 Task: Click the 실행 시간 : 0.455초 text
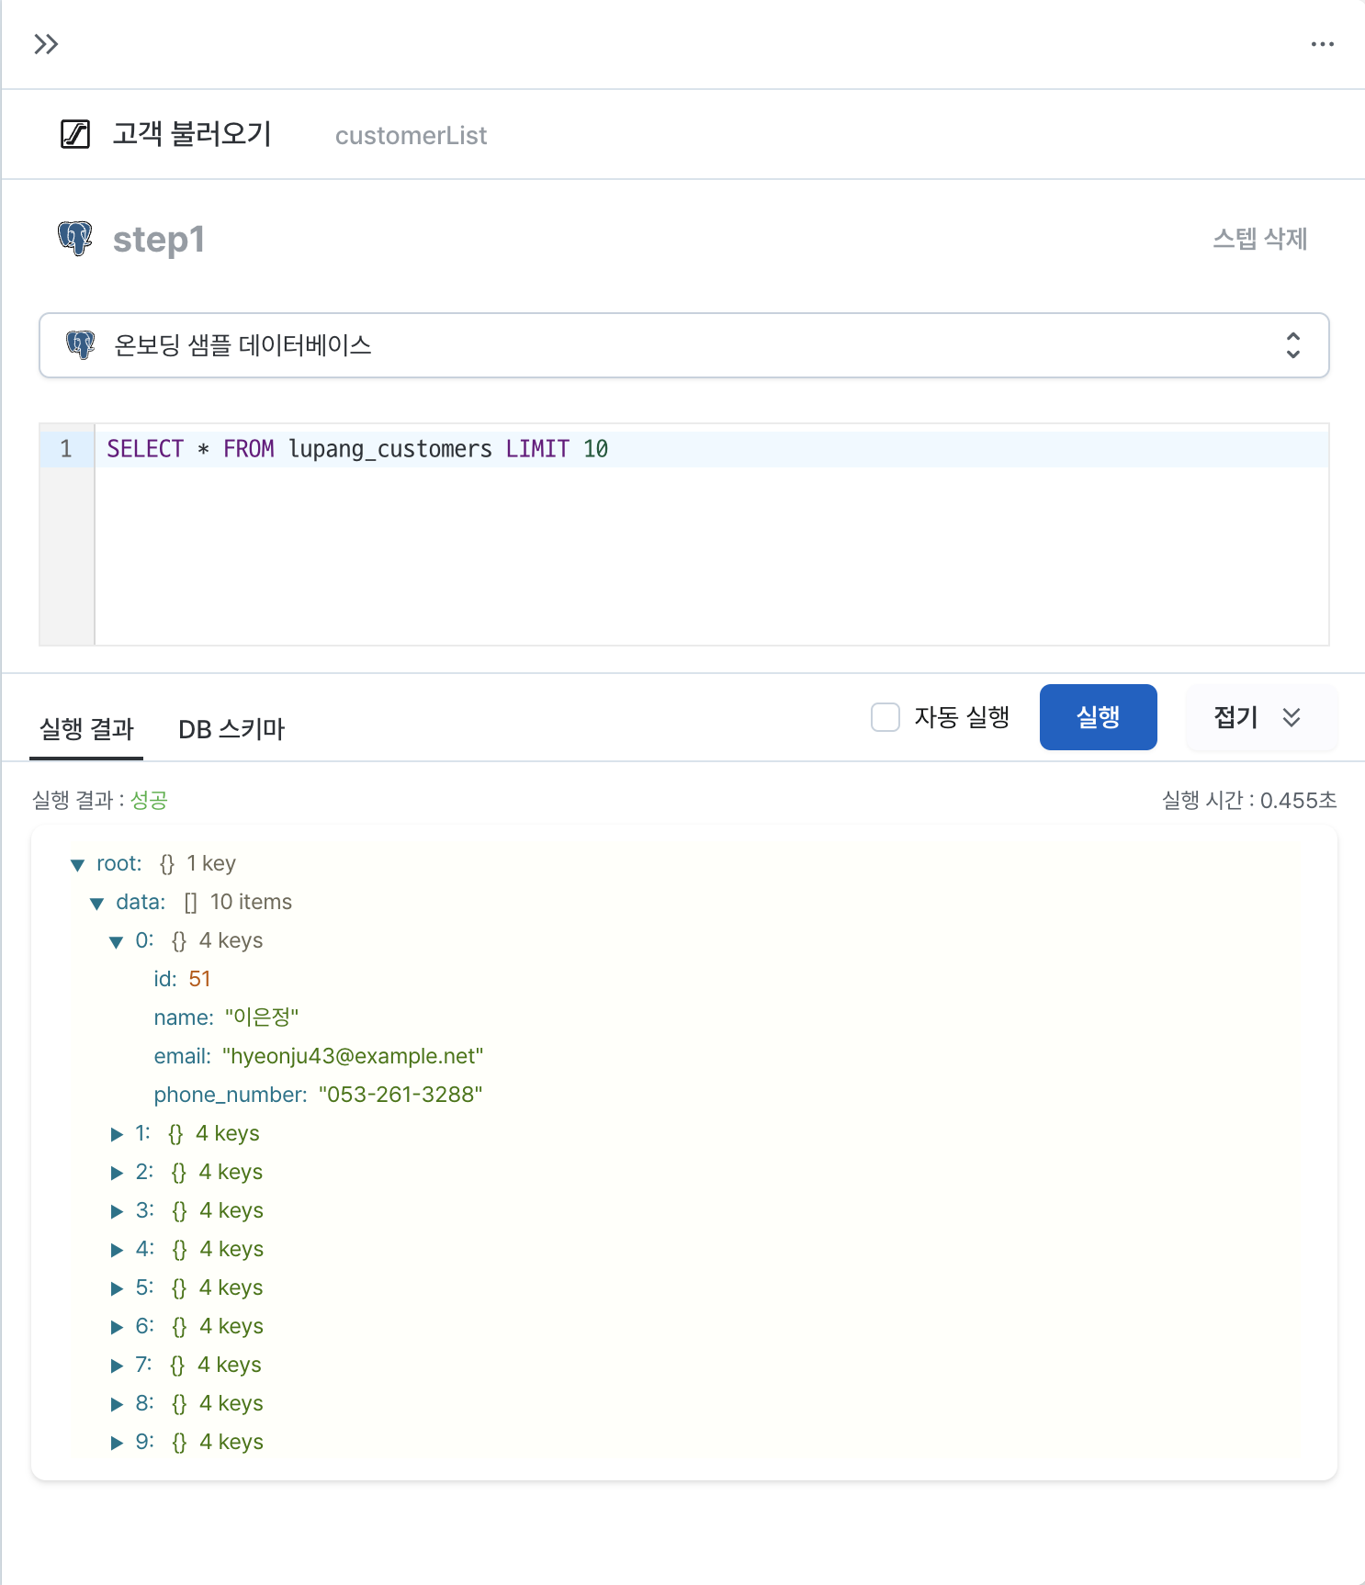tap(1249, 800)
